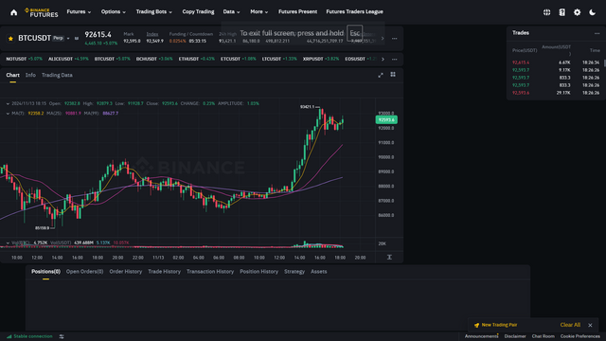Open the BTCUSDT symbol selector dropdown

[x=68, y=38]
